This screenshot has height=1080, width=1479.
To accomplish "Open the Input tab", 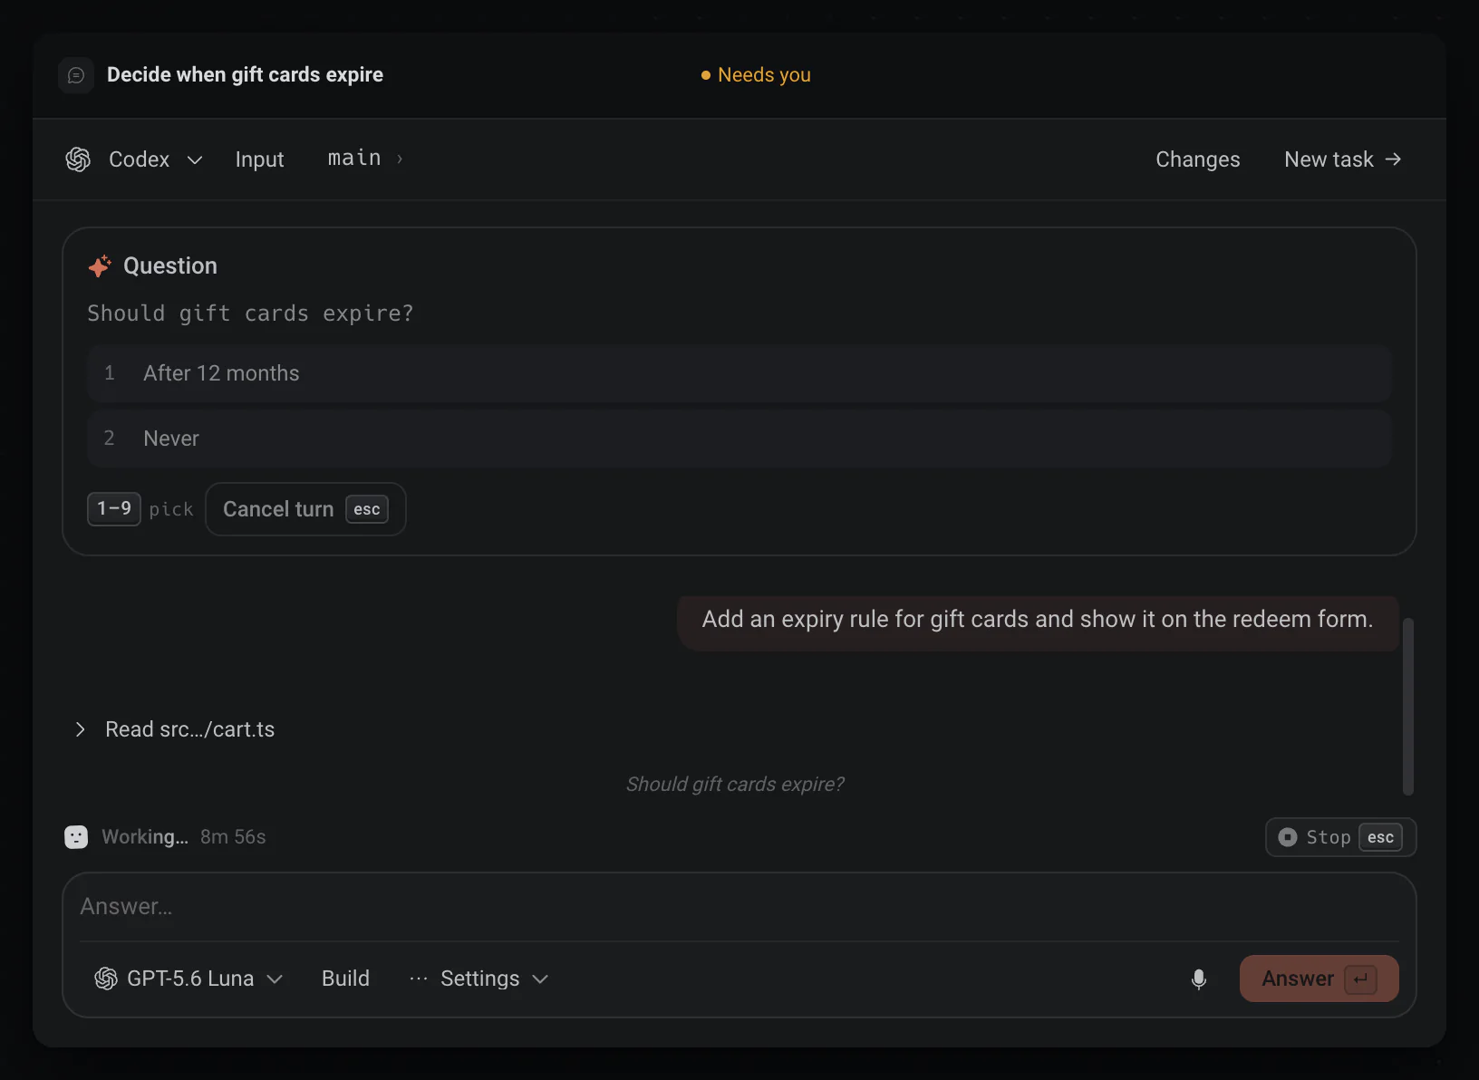I will pyautogui.click(x=259, y=159).
